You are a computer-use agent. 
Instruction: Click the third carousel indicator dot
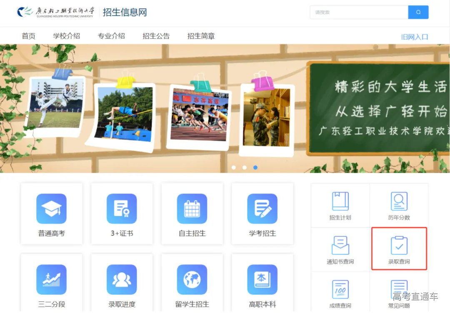[255, 168]
